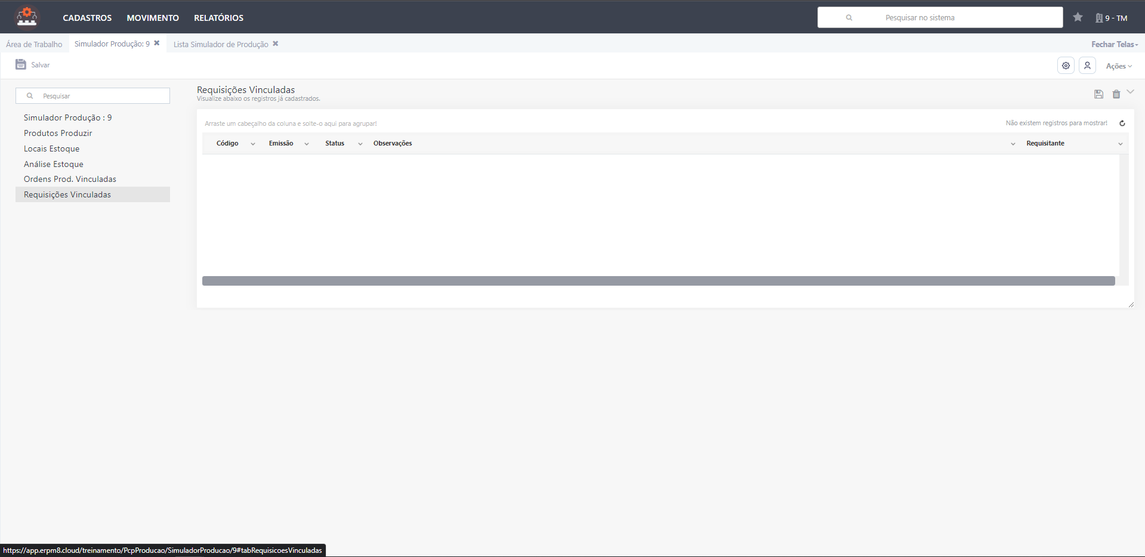Viewport: 1145px width, 557px height.
Task: Switch to Lista Simulador de Produção tab
Action: [x=221, y=44]
